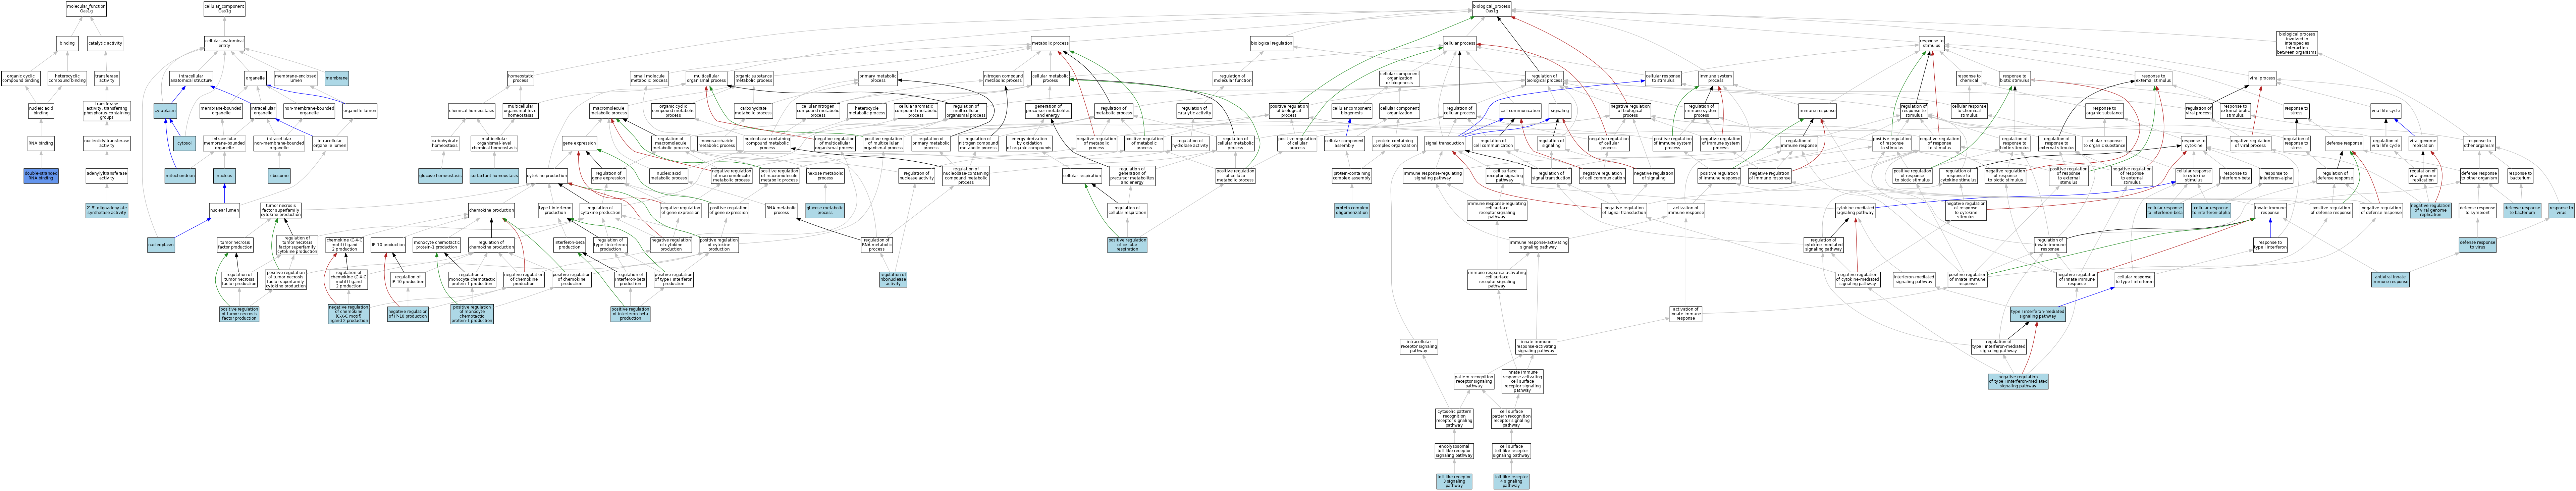Click the 'biological_process Oas1g' root node
This screenshot has height=491, width=2576.
(1491, 9)
